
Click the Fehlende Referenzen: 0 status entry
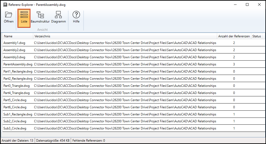pyautogui.click(x=89, y=141)
